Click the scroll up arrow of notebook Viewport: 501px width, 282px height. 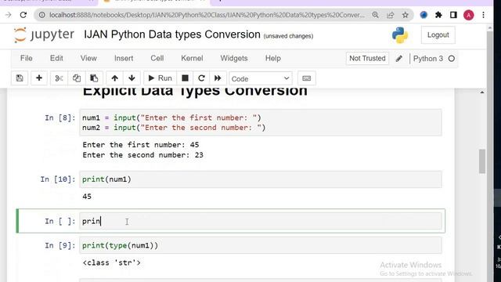tap(482, 92)
